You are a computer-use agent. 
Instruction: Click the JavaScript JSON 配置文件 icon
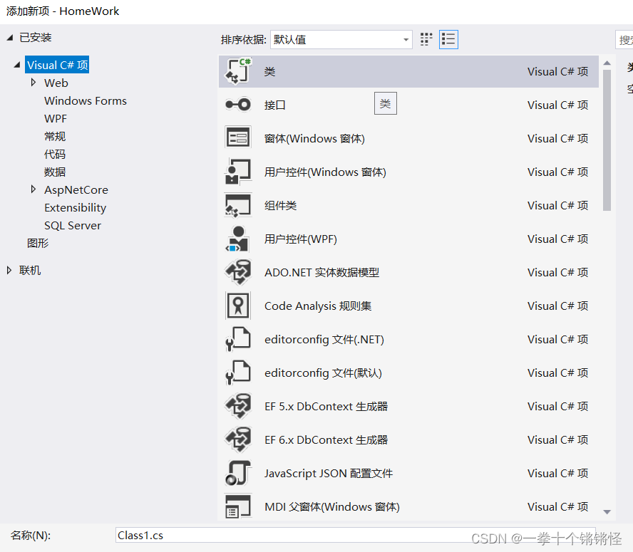(x=238, y=473)
